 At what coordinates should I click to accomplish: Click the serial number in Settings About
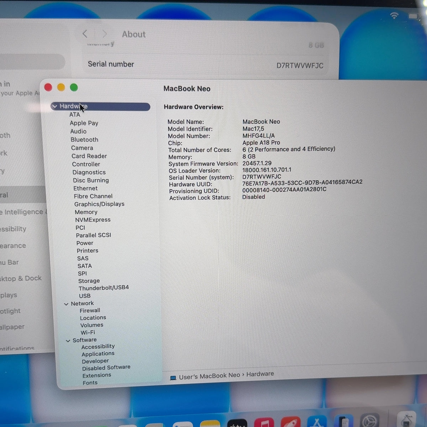pos(300,66)
